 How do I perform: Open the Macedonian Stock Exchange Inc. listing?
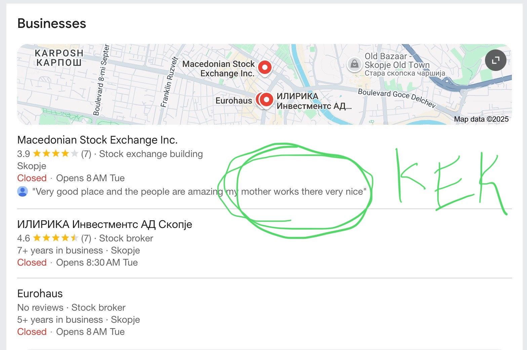(97, 140)
